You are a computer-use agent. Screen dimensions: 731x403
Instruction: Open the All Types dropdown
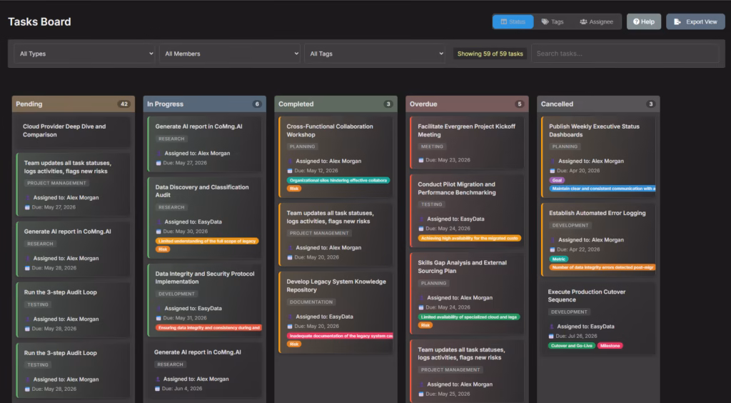[84, 54]
